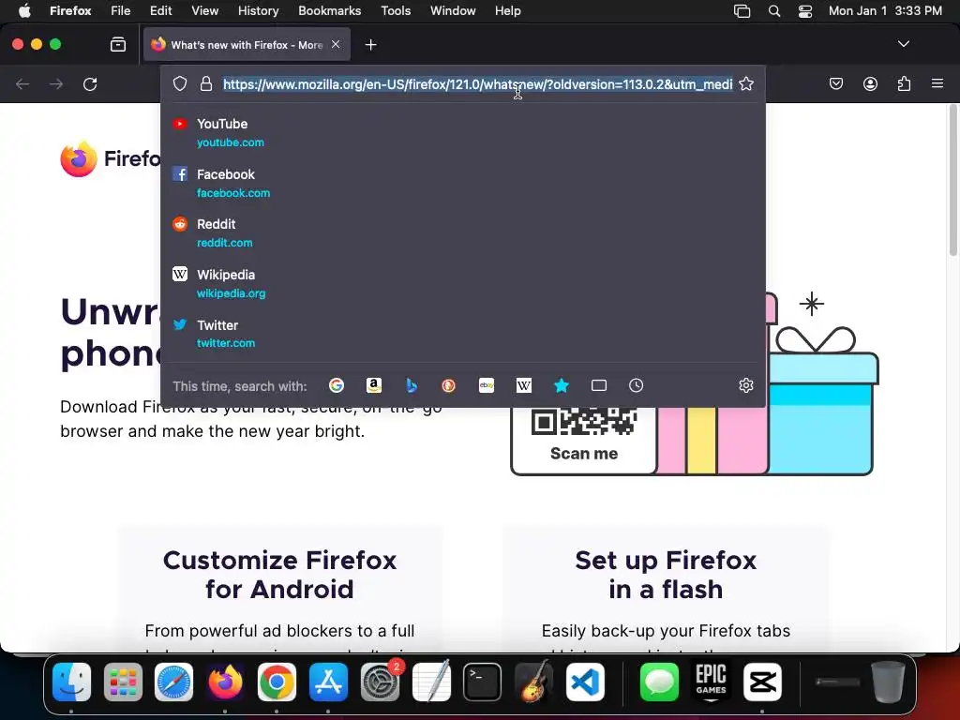Viewport: 960px width, 720px height.
Task: Open the History menu
Action: click(258, 11)
